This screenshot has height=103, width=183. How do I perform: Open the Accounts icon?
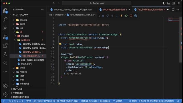tap(5, 86)
